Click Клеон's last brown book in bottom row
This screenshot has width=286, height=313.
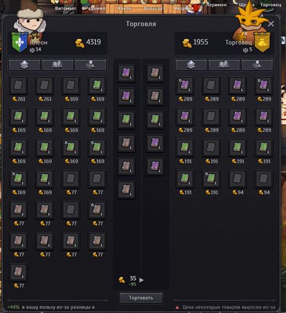pyautogui.click(x=19, y=273)
